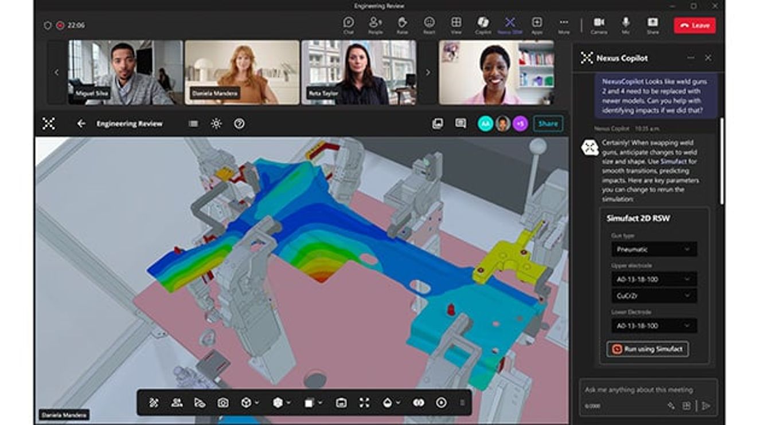Screen dimensions: 757x425
Task: Click the Share button in Nexus header
Action: click(548, 123)
